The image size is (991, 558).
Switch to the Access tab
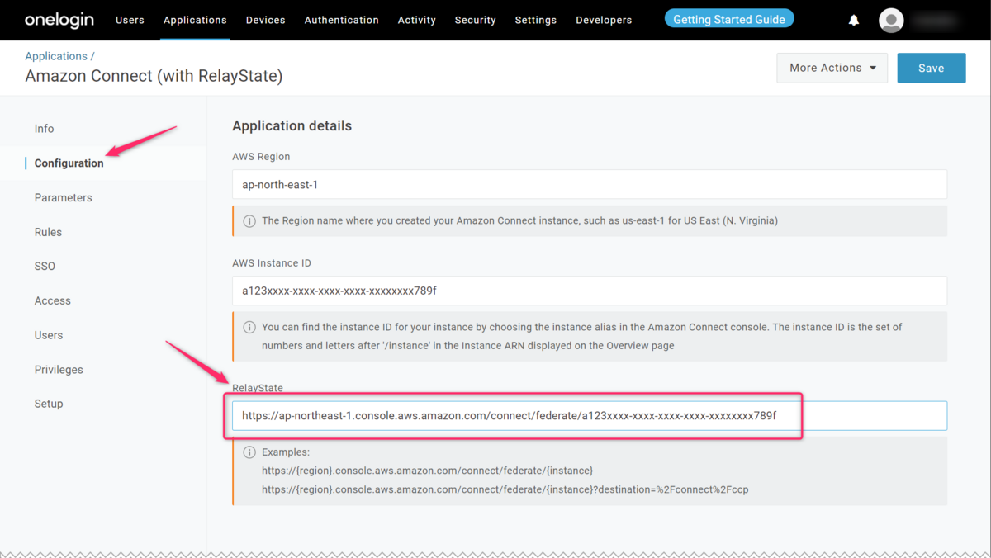tap(53, 301)
